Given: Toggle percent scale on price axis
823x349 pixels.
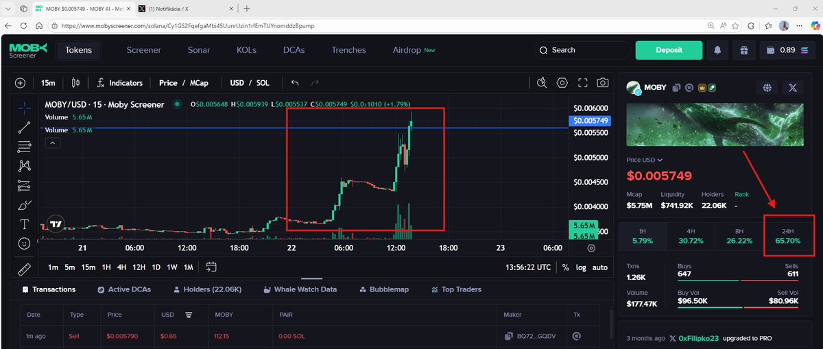Looking at the screenshot, I should (x=565, y=267).
